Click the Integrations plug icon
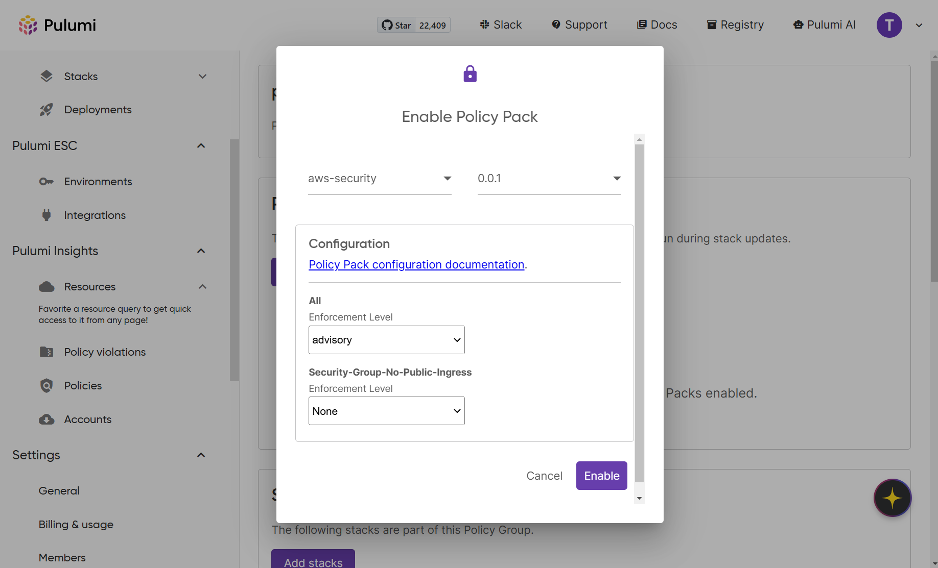 point(46,215)
